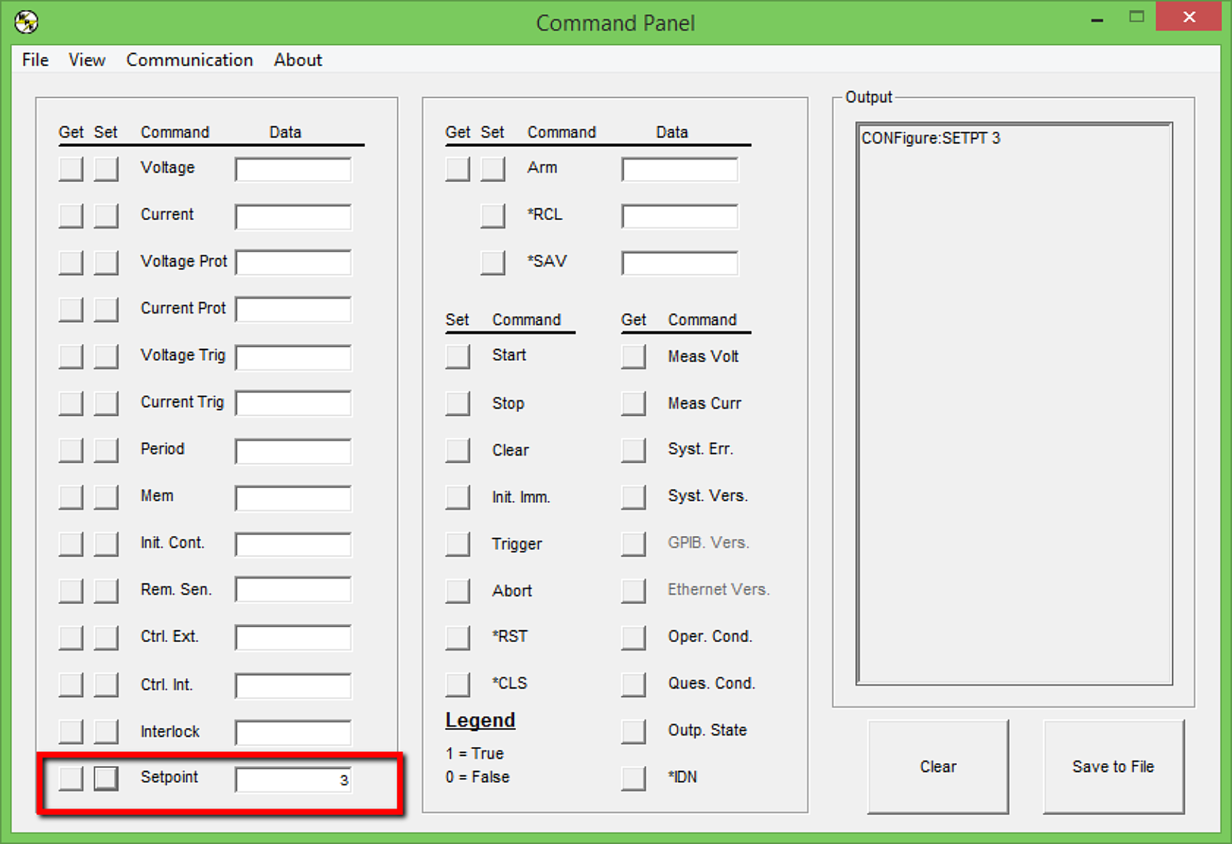Click the Get button for Arm

[458, 169]
